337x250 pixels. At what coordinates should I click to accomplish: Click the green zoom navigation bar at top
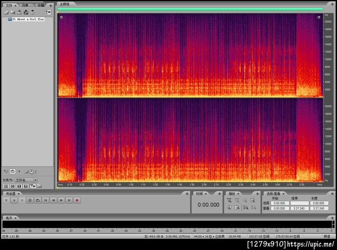point(190,9)
